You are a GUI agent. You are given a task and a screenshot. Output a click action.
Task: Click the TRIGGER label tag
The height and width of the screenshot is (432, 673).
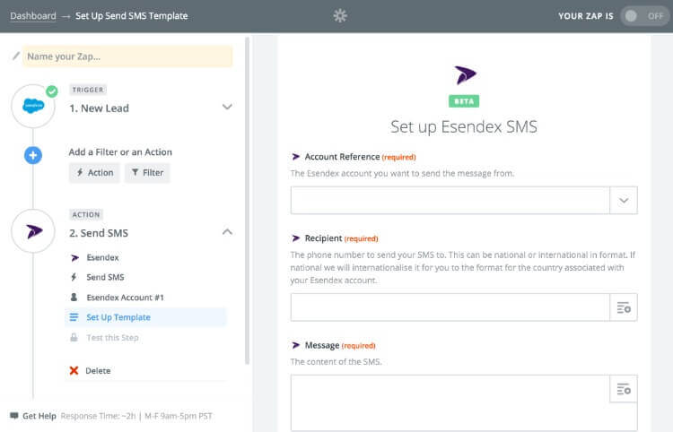[88, 90]
